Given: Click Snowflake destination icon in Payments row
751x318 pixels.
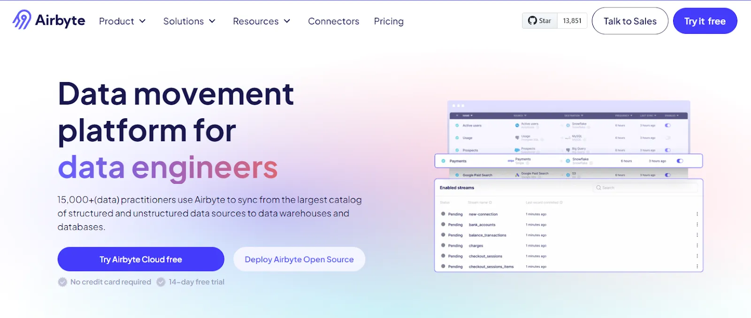Looking at the screenshot, I should [568, 161].
